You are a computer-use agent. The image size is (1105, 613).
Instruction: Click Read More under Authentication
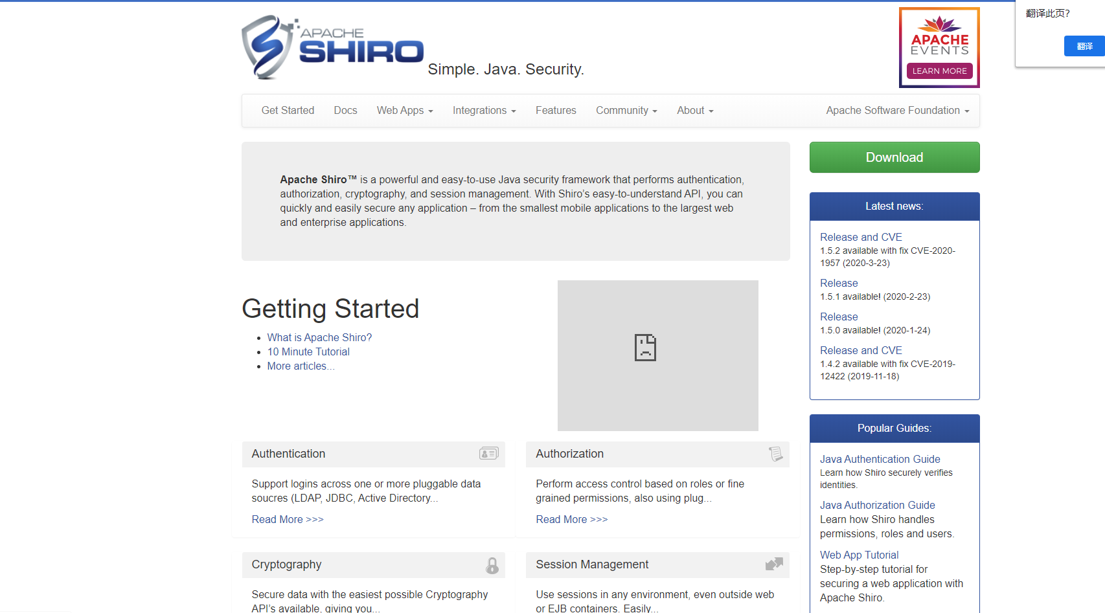(288, 519)
